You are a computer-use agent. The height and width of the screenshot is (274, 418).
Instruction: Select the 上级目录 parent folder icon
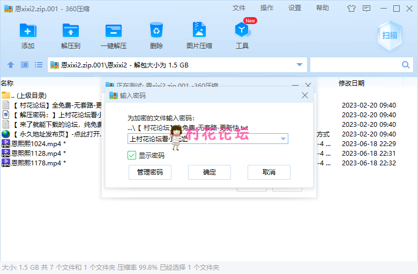5,95
